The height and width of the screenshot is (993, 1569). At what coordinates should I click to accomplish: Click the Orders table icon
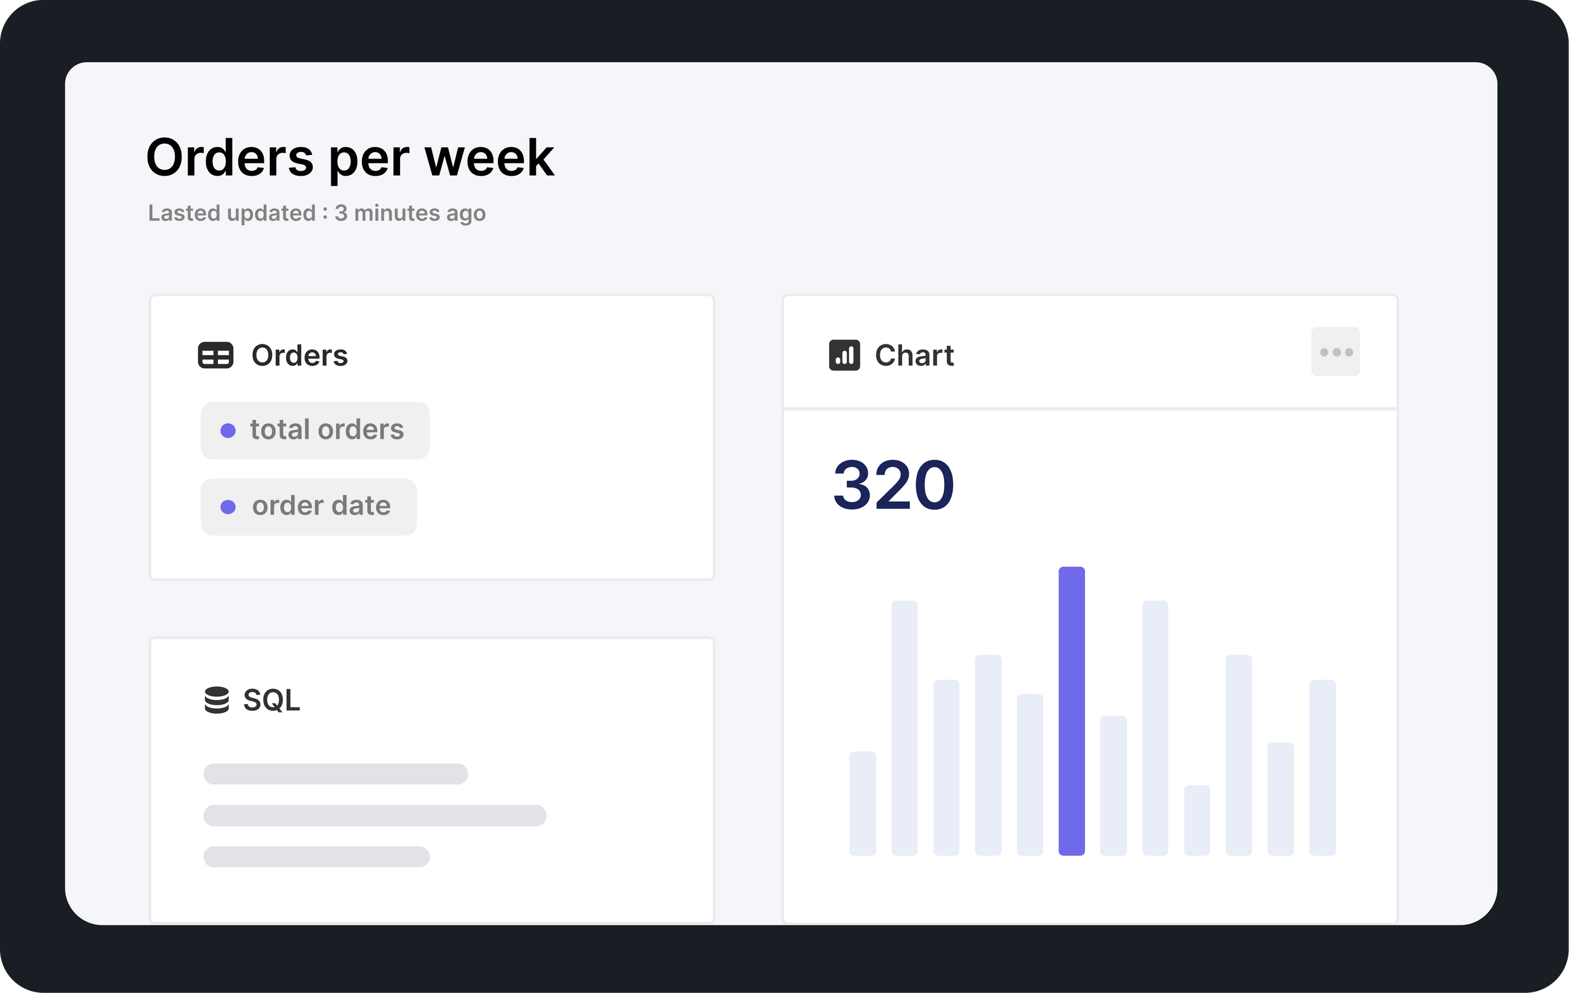coord(215,356)
